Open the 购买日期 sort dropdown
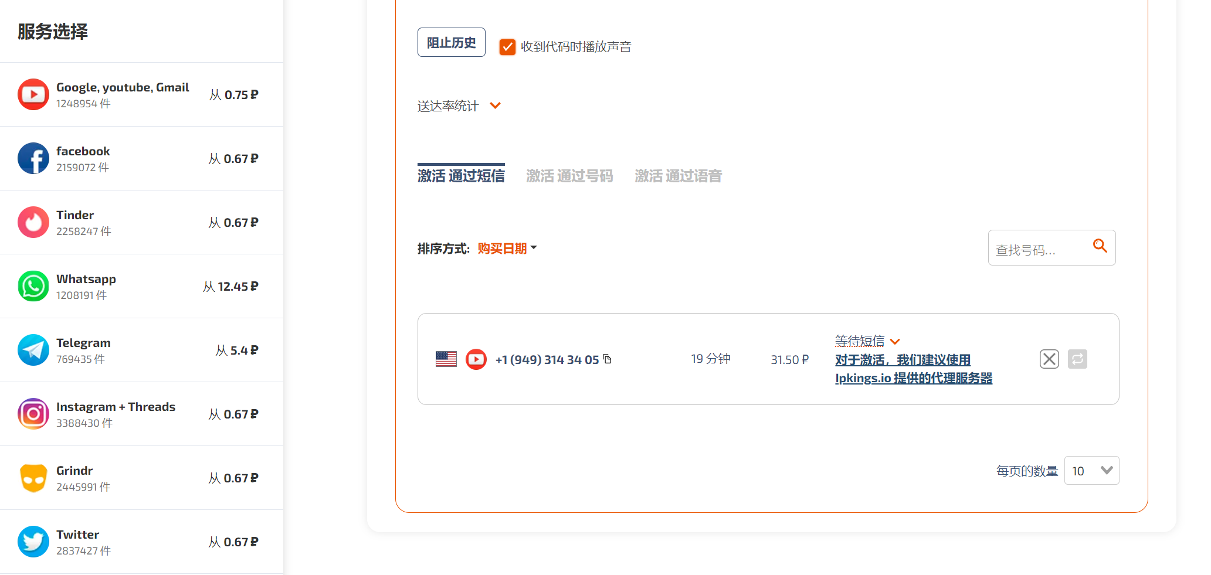Screen dimensions: 1211x575 pos(507,249)
